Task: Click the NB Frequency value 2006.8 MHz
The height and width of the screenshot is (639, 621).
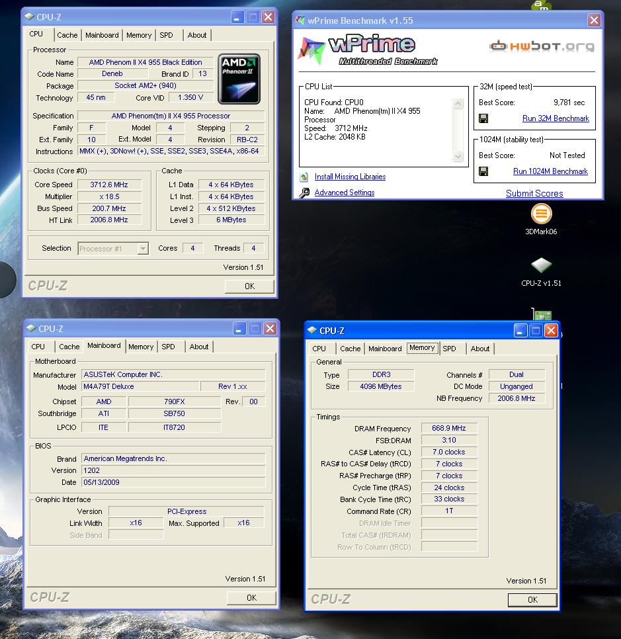Action: coord(517,398)
